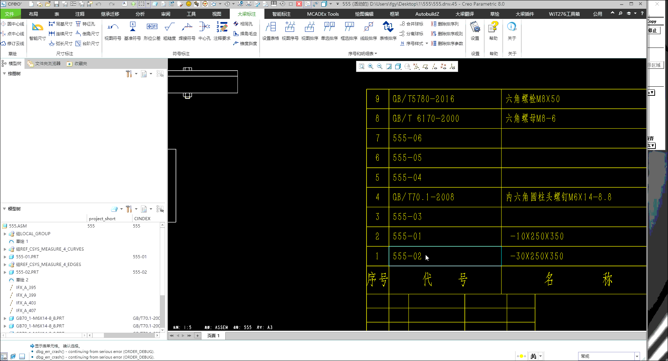Image resolution: width=668 pixels, height=361 pixels.
Task: Open the 设置 settings tool in ribbon
Action: point(475,31)
